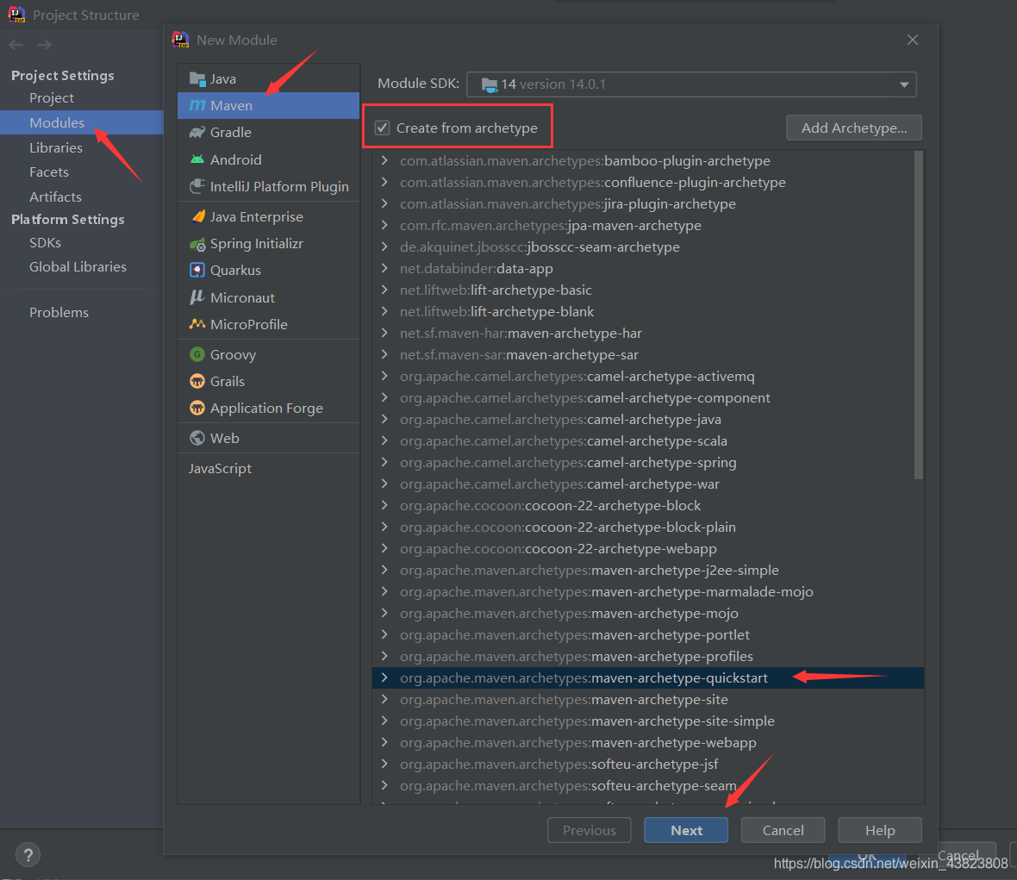This screenshot has height=880, width=1017.
Task: Expand the camel-archetype-spring node
Action: point(384,462)
